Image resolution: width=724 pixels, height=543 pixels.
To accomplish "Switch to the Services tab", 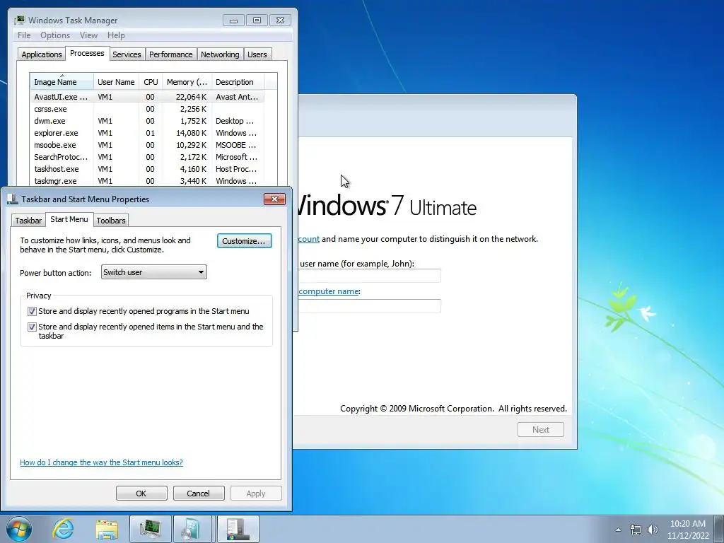I will (x=127, y=54).
